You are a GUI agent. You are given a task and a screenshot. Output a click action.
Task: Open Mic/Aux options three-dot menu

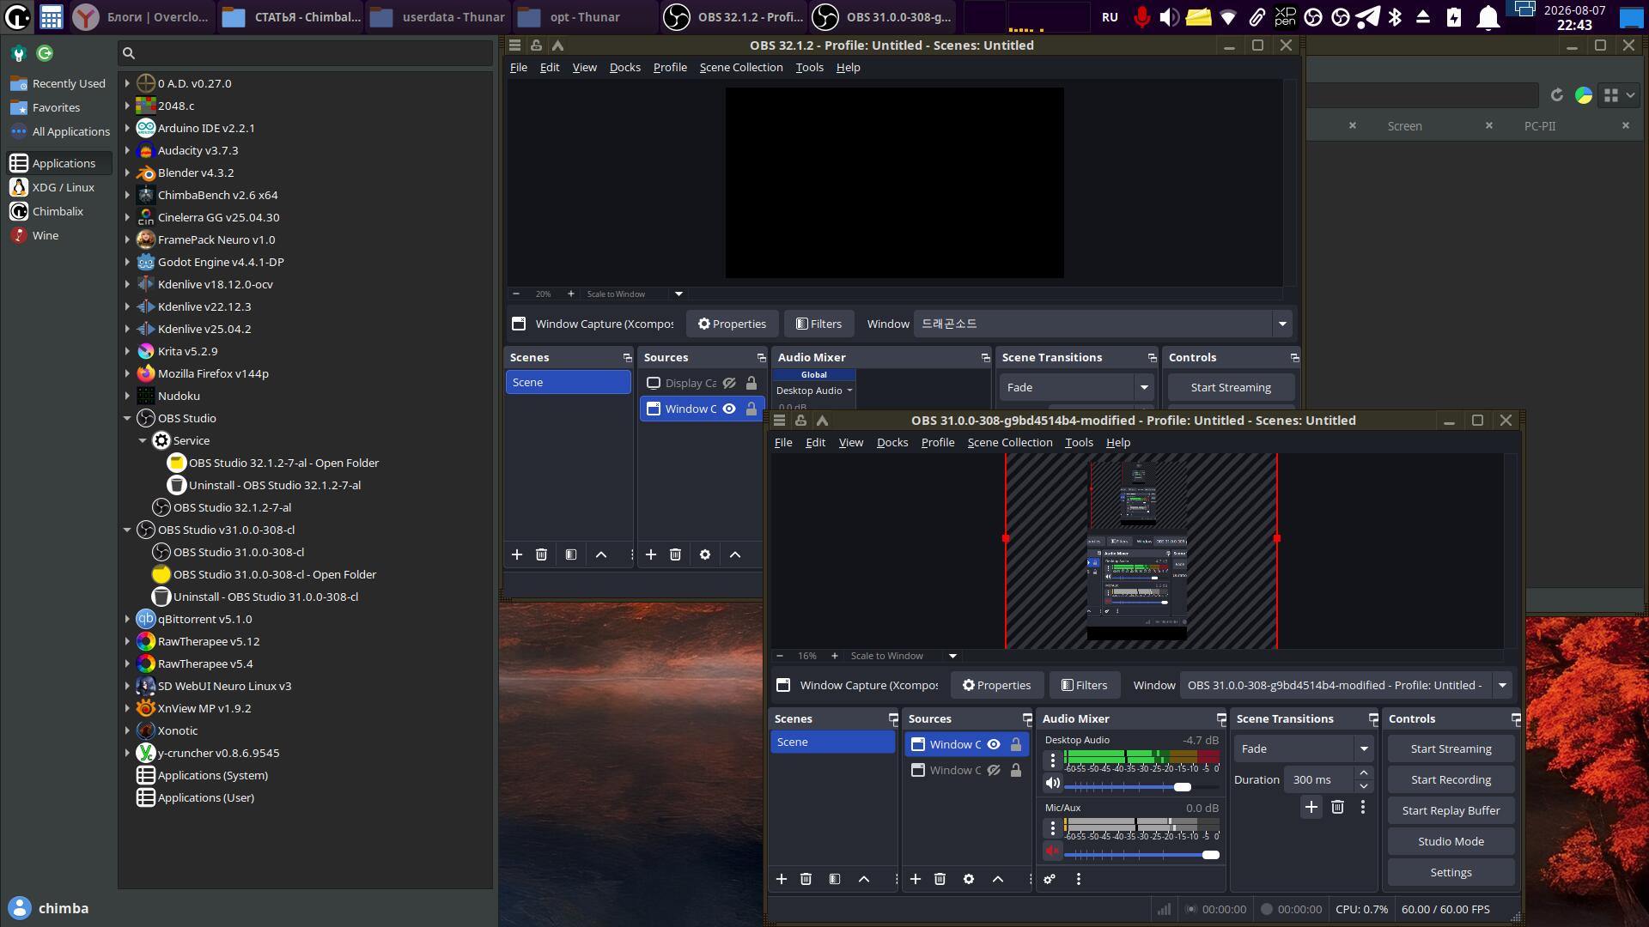1053,828
